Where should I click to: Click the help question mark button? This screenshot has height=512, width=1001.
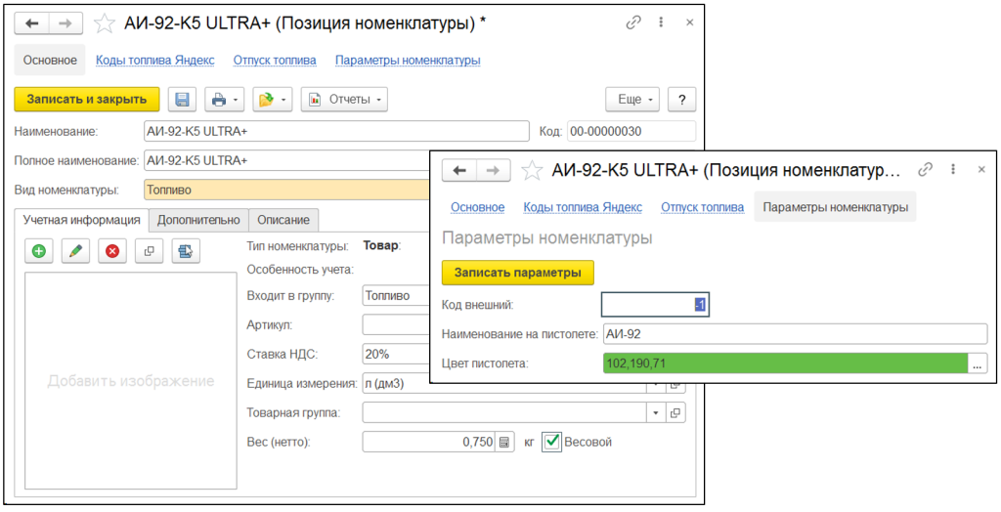point(681,99)
